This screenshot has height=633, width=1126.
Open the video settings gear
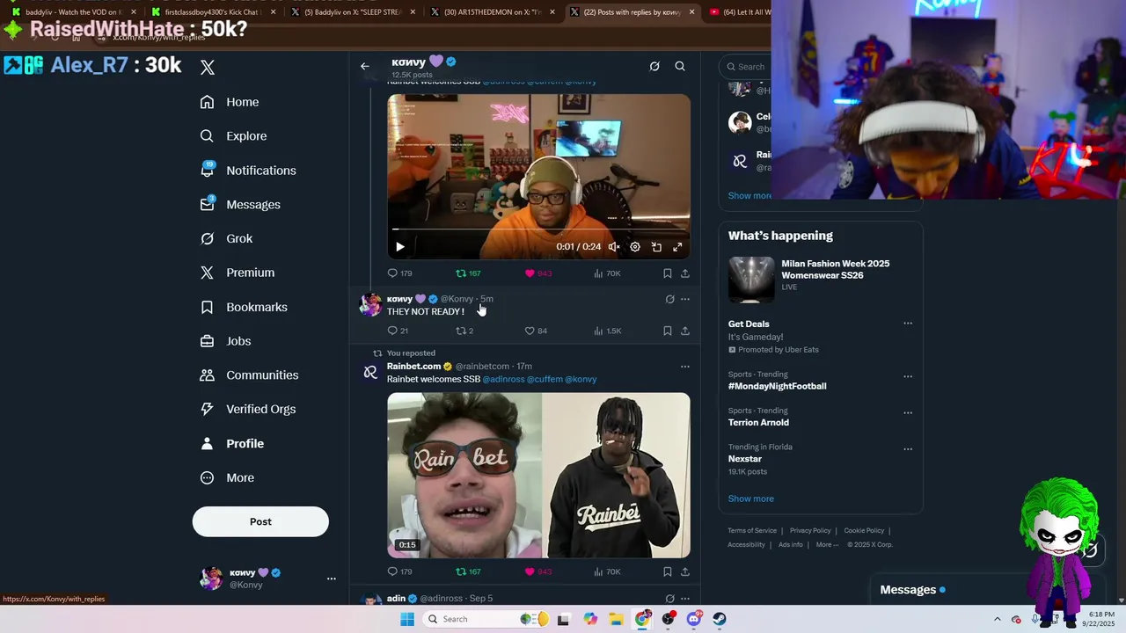[x=635, y=247]
